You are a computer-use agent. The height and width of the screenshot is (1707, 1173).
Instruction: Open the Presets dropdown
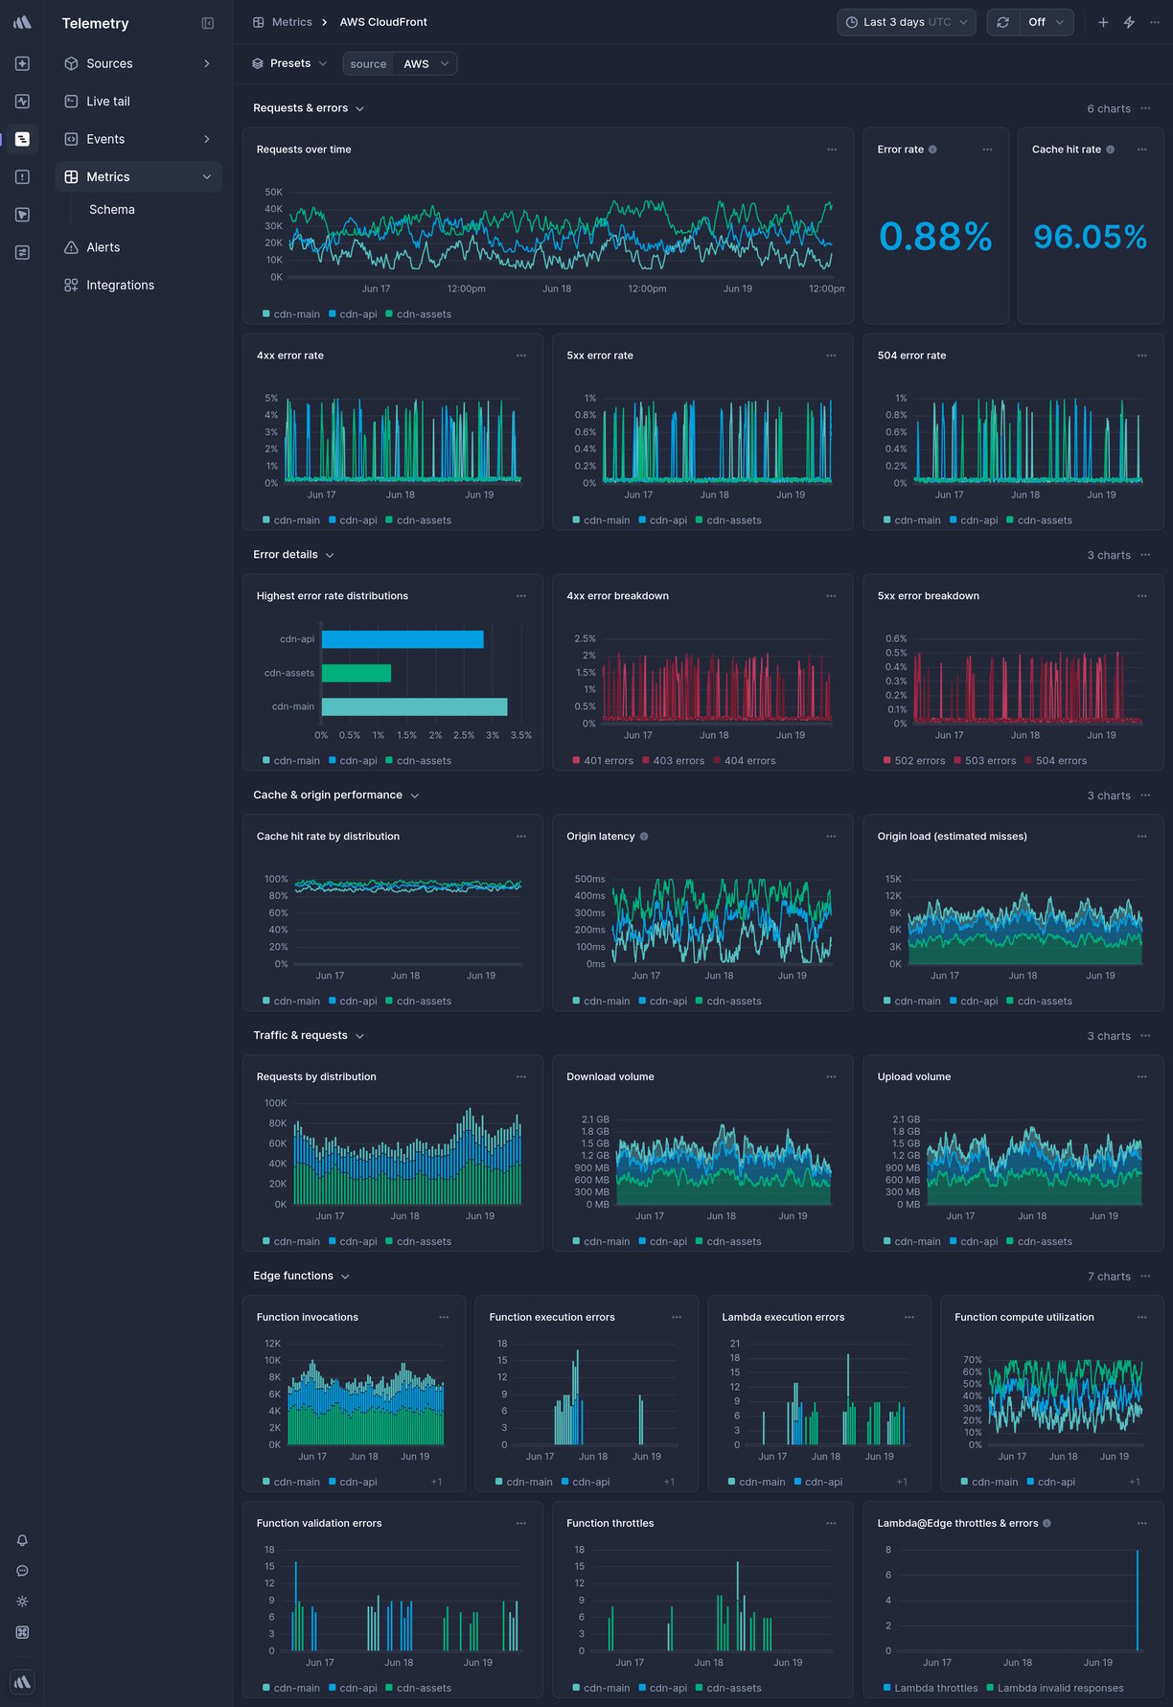pos(289,63)
